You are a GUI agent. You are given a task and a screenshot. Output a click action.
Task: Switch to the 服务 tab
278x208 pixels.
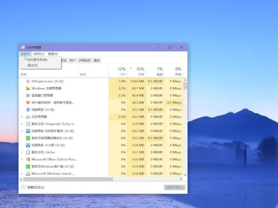[x=97, y=61]
